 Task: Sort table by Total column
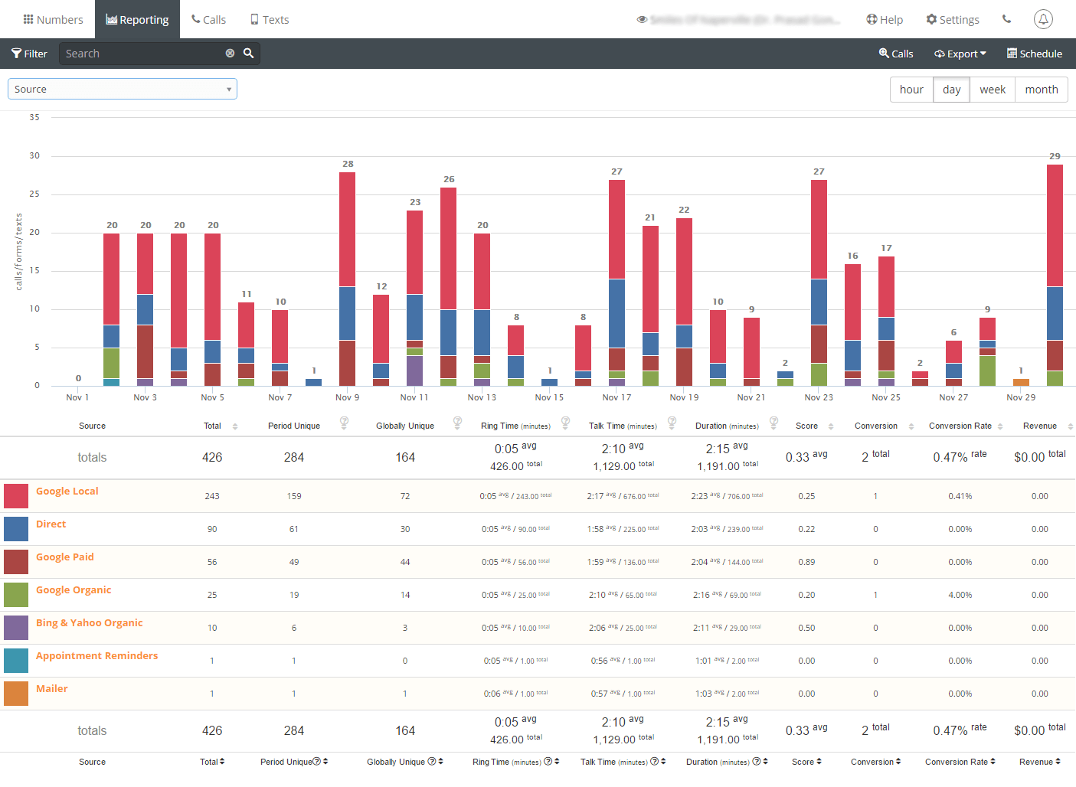pyautogui.click(x=213, y=426)
